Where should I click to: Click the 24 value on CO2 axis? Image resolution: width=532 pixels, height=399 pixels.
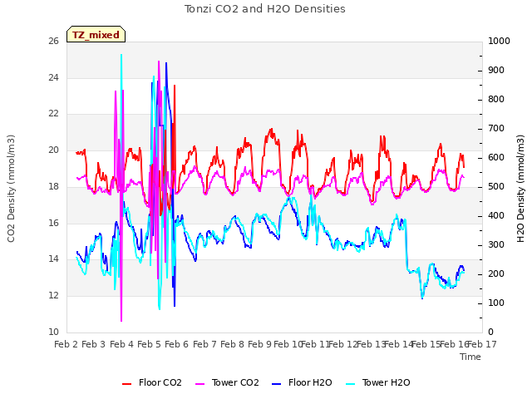tap(53, 77)
